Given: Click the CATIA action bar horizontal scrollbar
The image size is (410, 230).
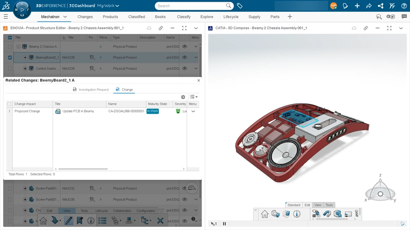Looking at the screenshot, I should pos(331,219).
